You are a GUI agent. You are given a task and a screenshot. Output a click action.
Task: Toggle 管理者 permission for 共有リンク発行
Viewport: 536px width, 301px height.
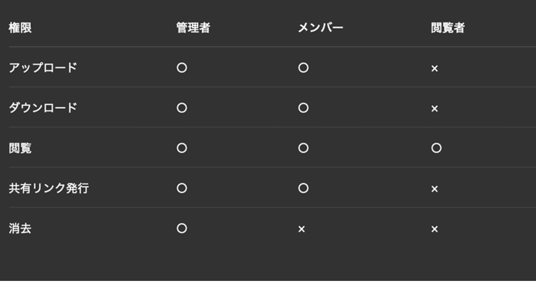tap(182, 188)
